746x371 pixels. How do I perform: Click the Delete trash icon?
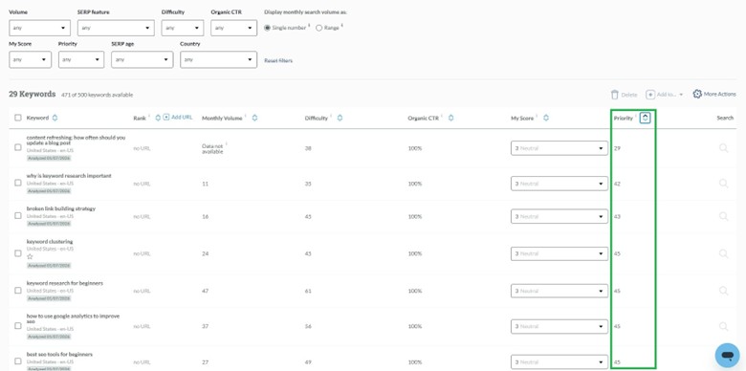(615, 95)
